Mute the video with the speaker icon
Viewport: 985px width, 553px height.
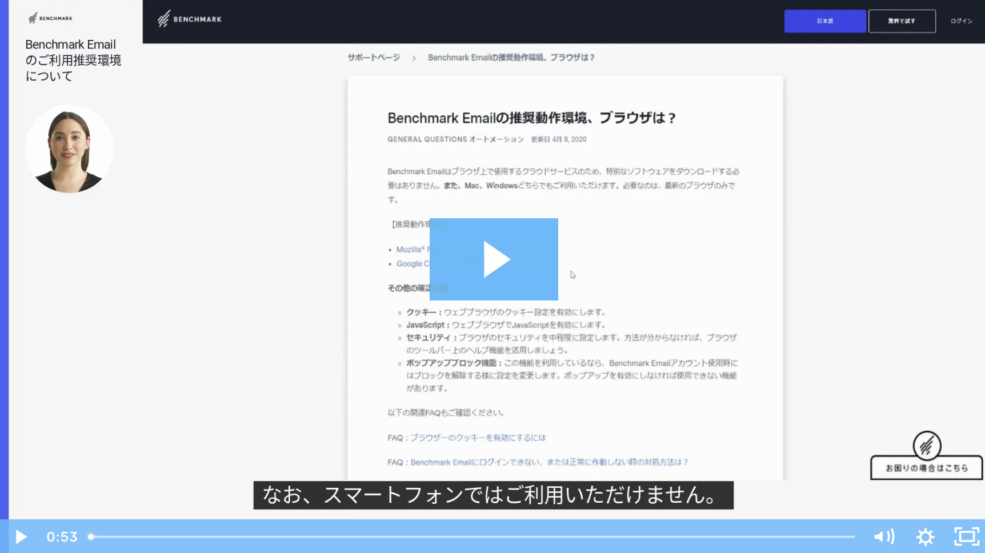pos(883,536)
